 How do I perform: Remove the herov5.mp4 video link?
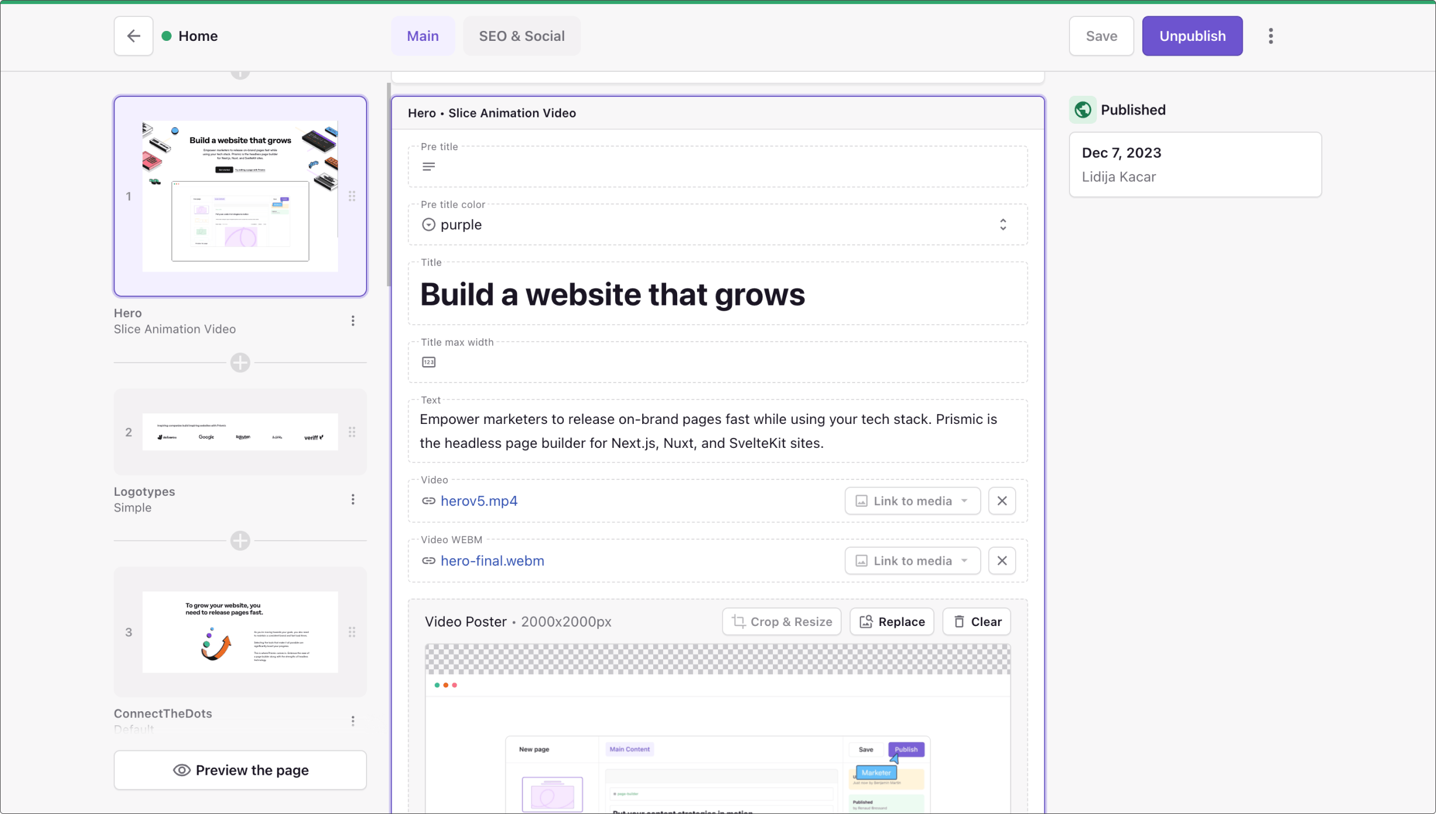(x=1002, y=501)
